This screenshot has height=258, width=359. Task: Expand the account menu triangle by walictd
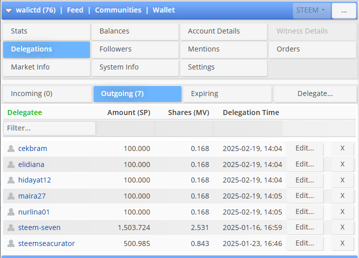8,10
